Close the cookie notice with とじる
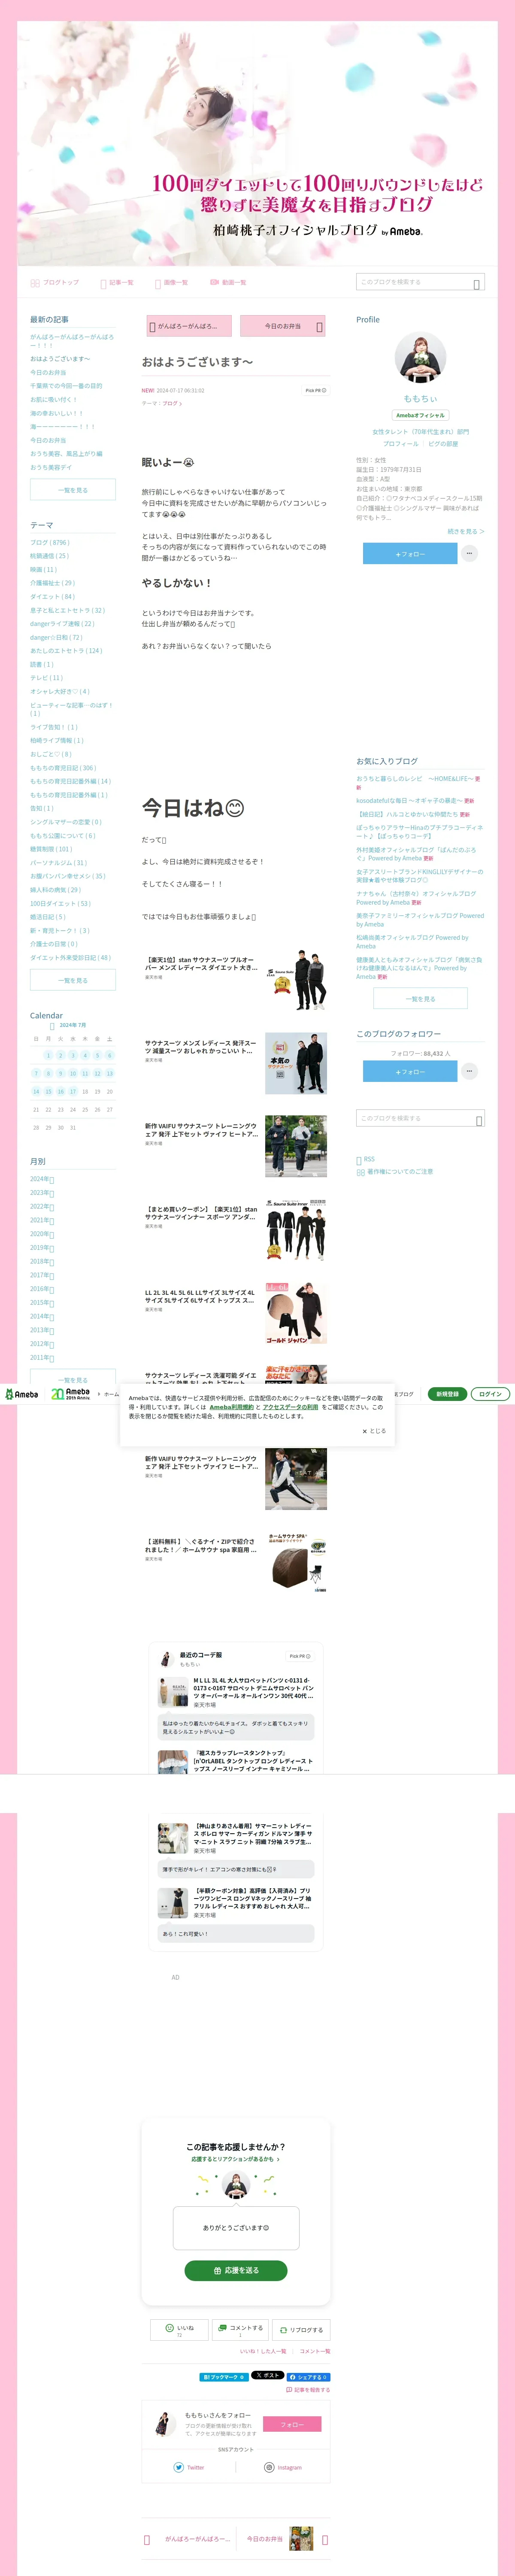Viewport: 515px width, 2576px height. coord(374,1431)
